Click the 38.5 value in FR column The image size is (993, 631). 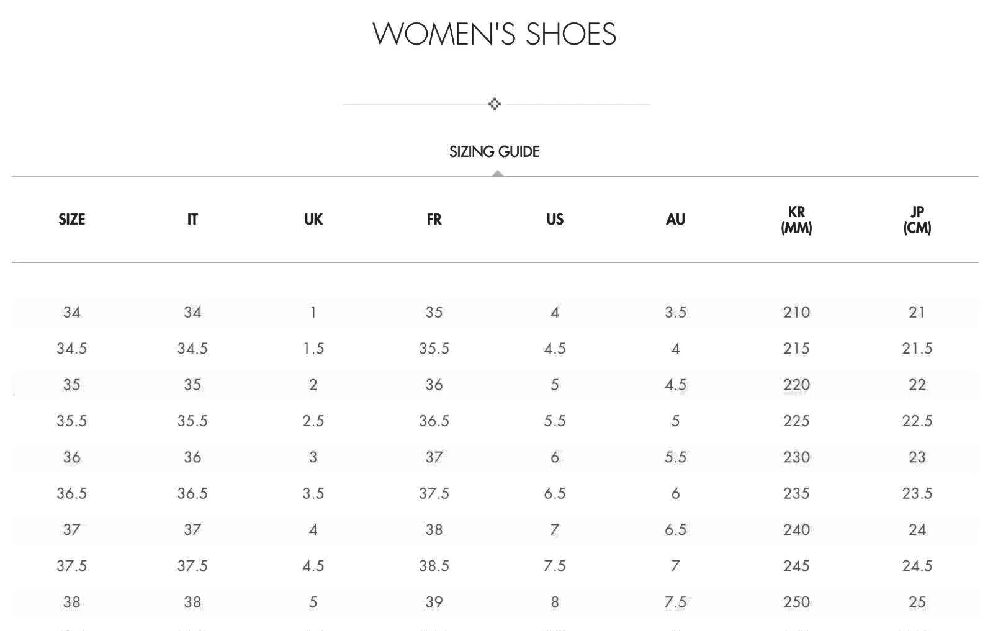434,566
